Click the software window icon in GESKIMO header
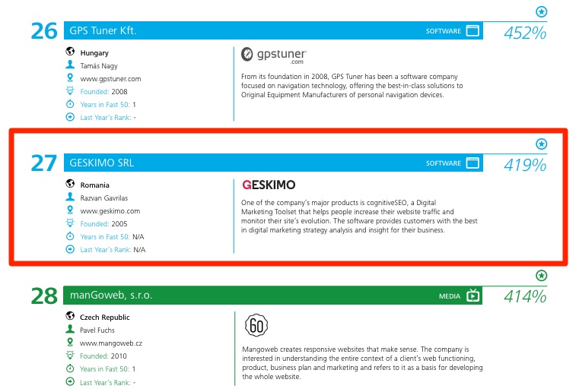Screen dimensions: 579x392 click(472, 163)
